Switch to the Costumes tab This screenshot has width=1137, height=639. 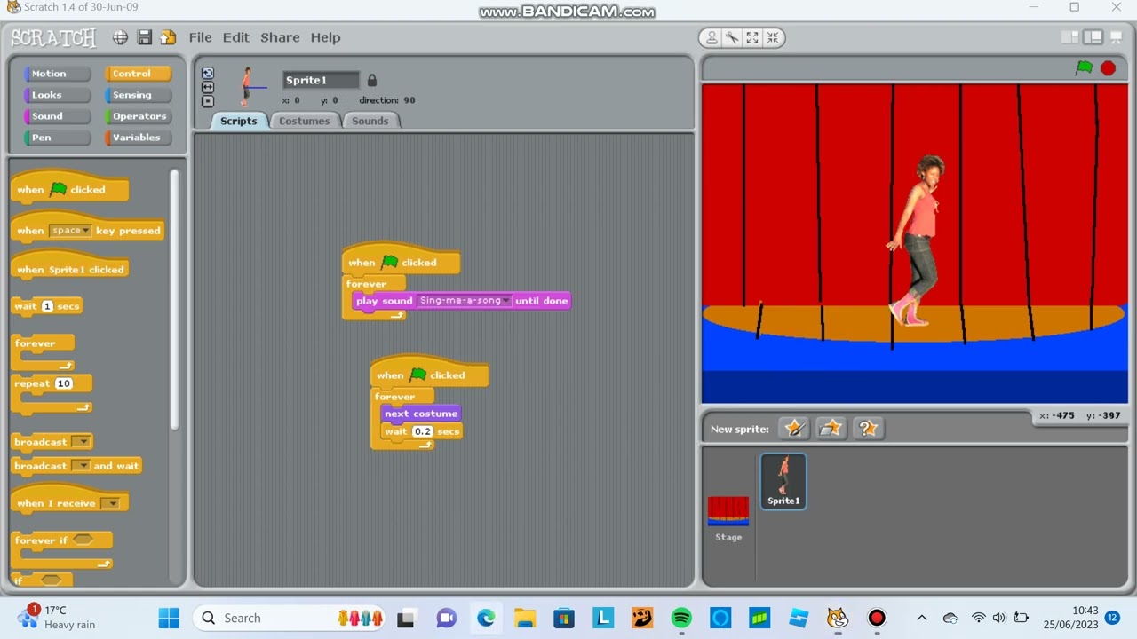click(x=304, y=121)
